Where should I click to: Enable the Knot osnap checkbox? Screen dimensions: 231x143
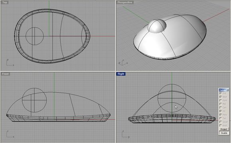(x=221, y=126)
